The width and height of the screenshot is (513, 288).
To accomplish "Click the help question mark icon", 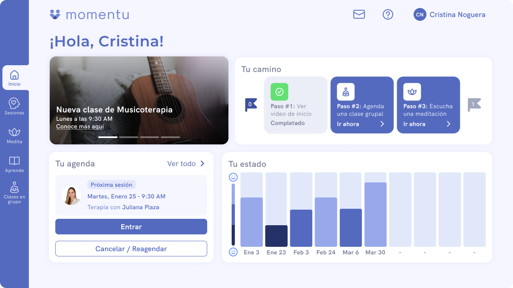I will click(x=388, y=14).
